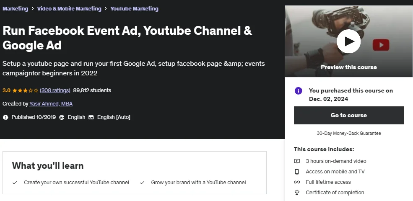Viewport: 413px width, 201px height.
Task: Click English [Auto] captions text
Action: (114, 117)
